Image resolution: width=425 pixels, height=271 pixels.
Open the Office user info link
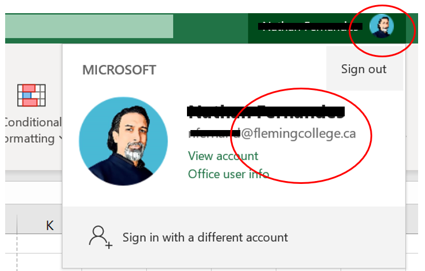(x=228, y=174)
